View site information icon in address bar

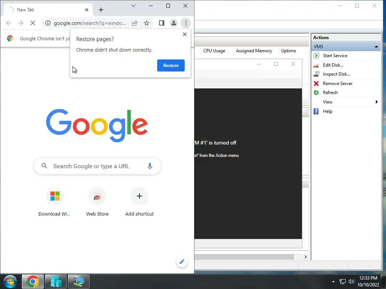pyautogui.click(x=48, y=23)
